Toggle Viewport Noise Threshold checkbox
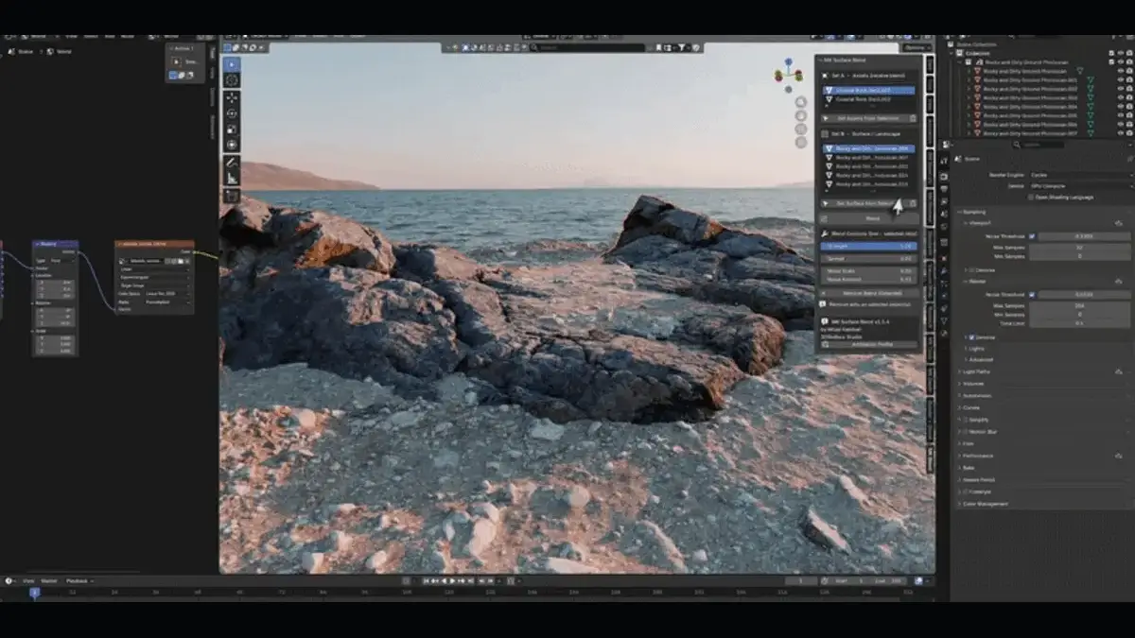Viewport: 1135px width, 638px height. click(1032, 236)
